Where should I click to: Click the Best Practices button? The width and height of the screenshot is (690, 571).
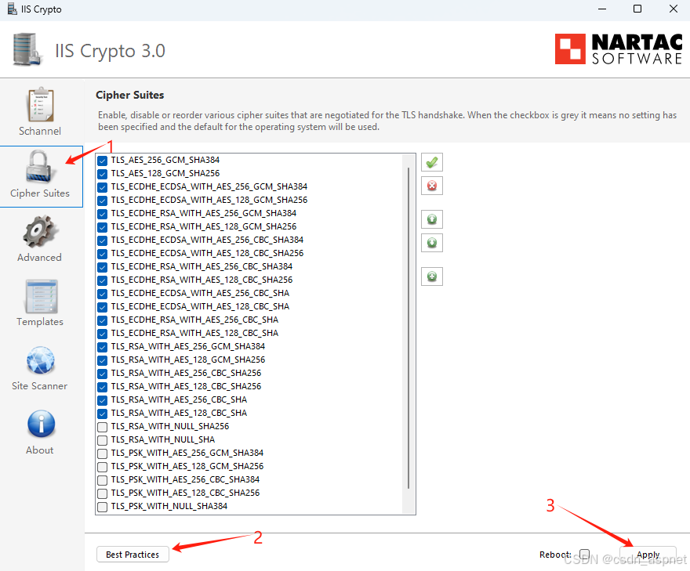(133, 555)
